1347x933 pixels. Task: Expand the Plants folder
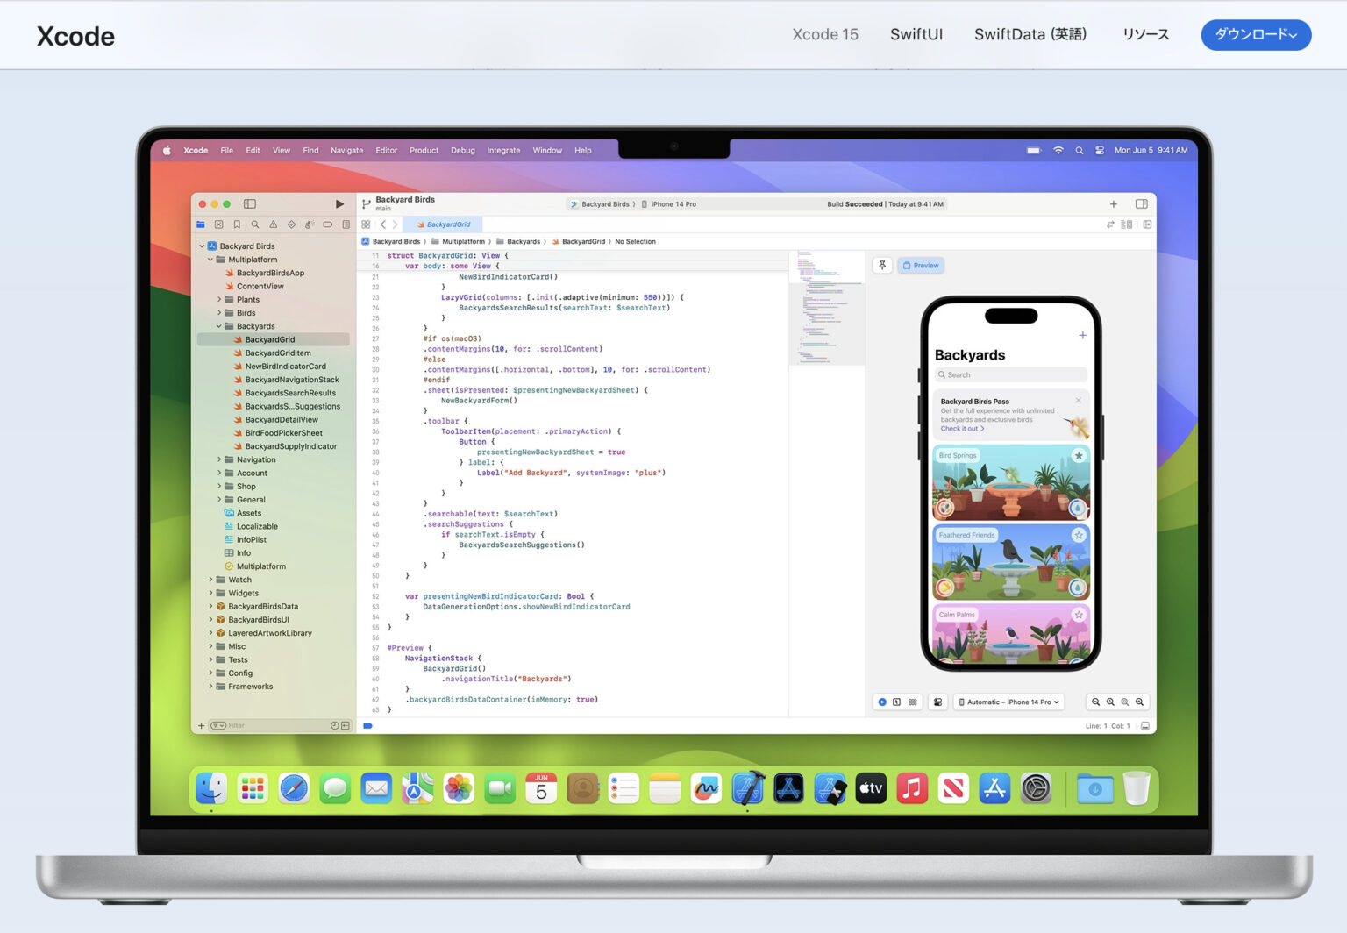tap(219, 299)
